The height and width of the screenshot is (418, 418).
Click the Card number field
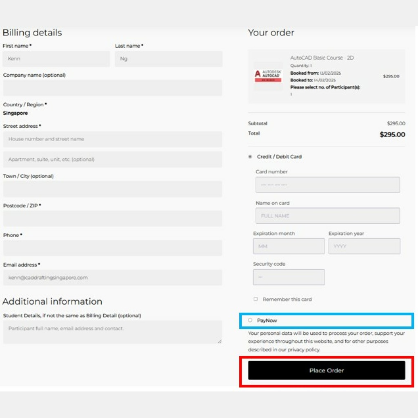327,185
